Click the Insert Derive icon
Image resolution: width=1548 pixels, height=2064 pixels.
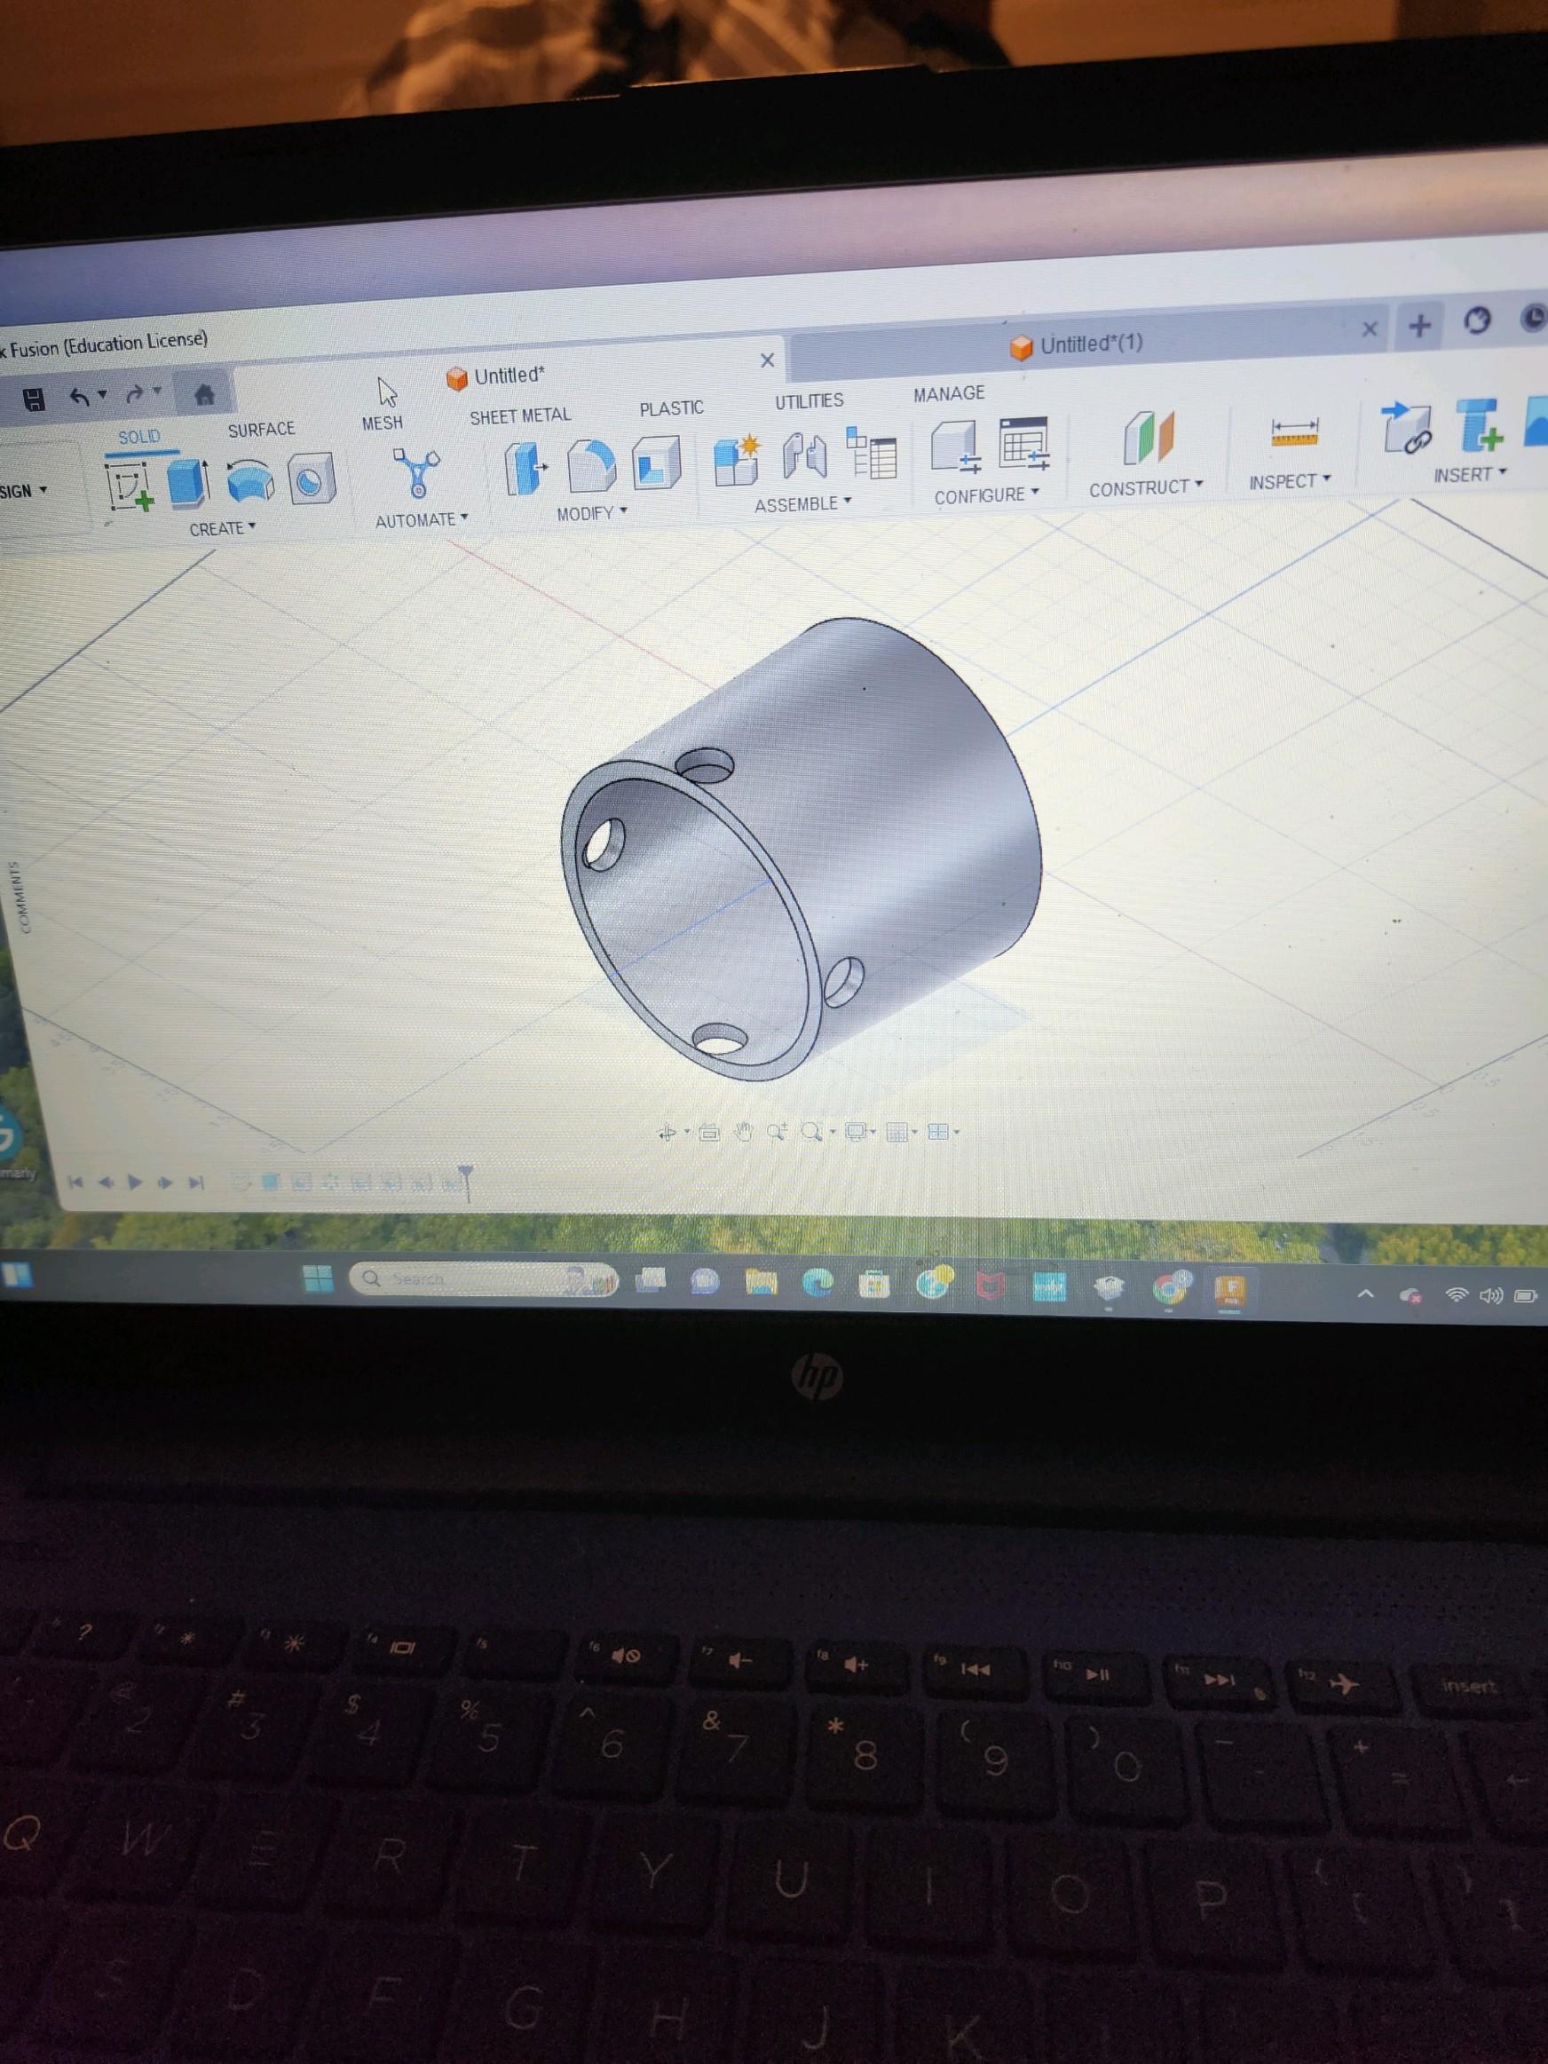(1405, 426)
